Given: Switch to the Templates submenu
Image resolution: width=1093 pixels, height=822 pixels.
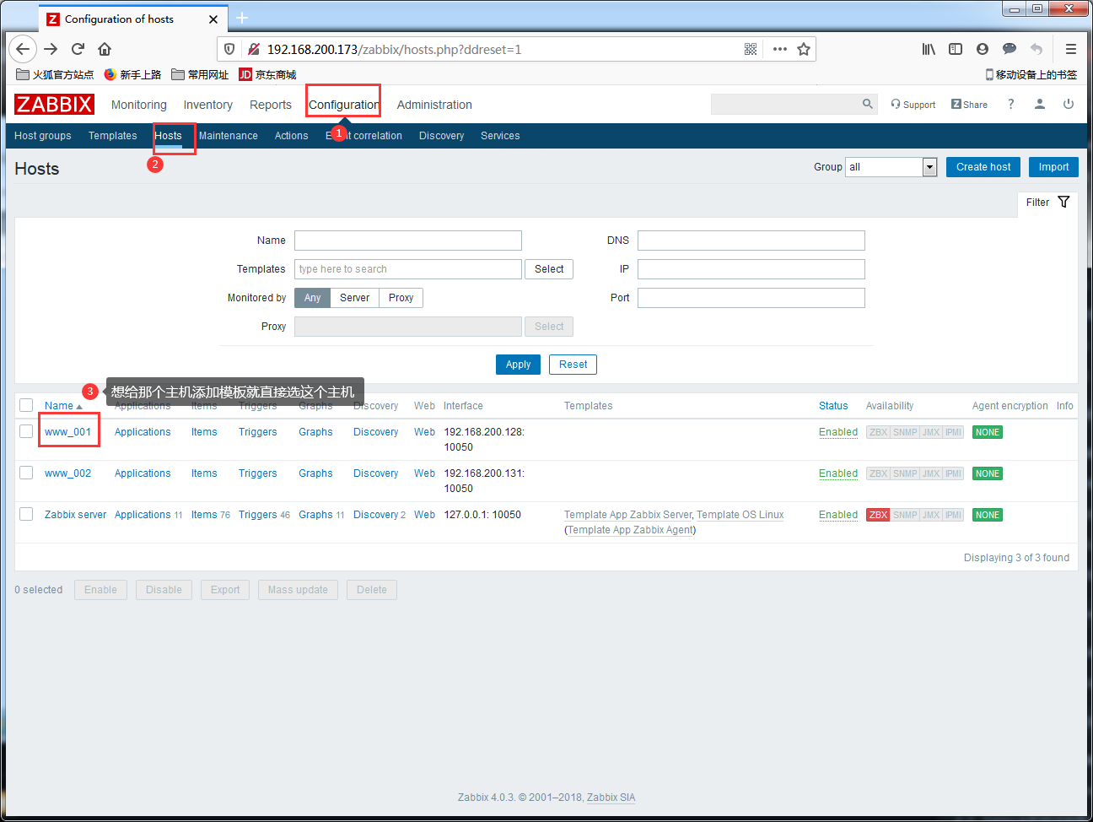Looking at the screenshot, I should coord(113,136).
